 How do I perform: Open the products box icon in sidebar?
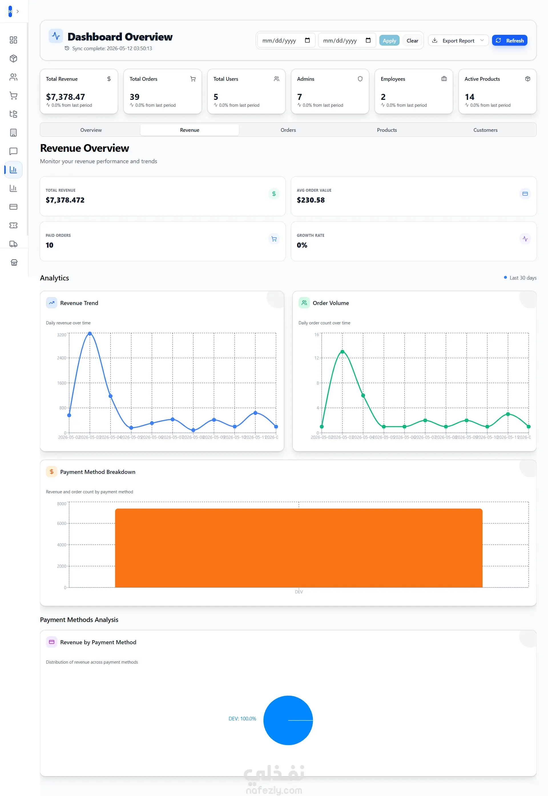13,59
